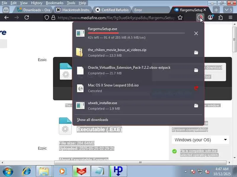This screenshot has height=177, width=237.
Task: Open the hamburger application menu
Action: (x=230, y=18)
